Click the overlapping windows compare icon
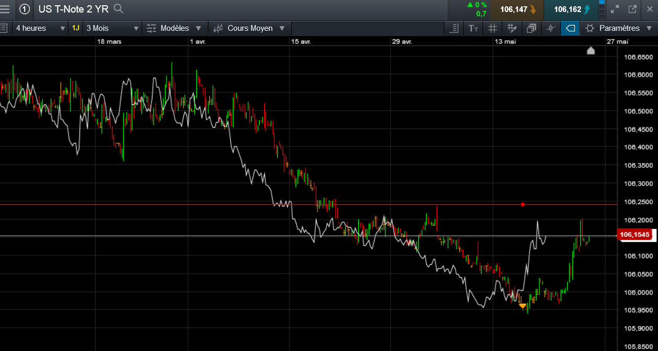Screen dimensions: 658x351 point(531,28)
